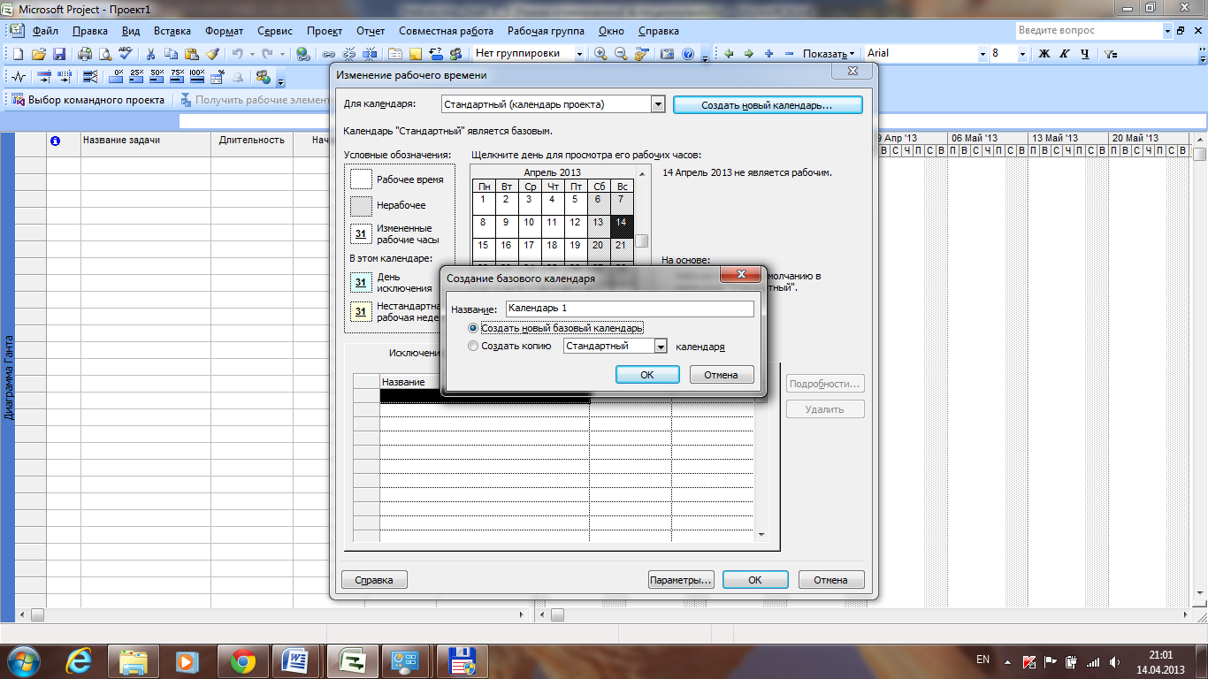The width and height of the screenshot is (1208, 679).
Task: Toggle the AutoFilter funnel icon
Action: pos(1111,53)
